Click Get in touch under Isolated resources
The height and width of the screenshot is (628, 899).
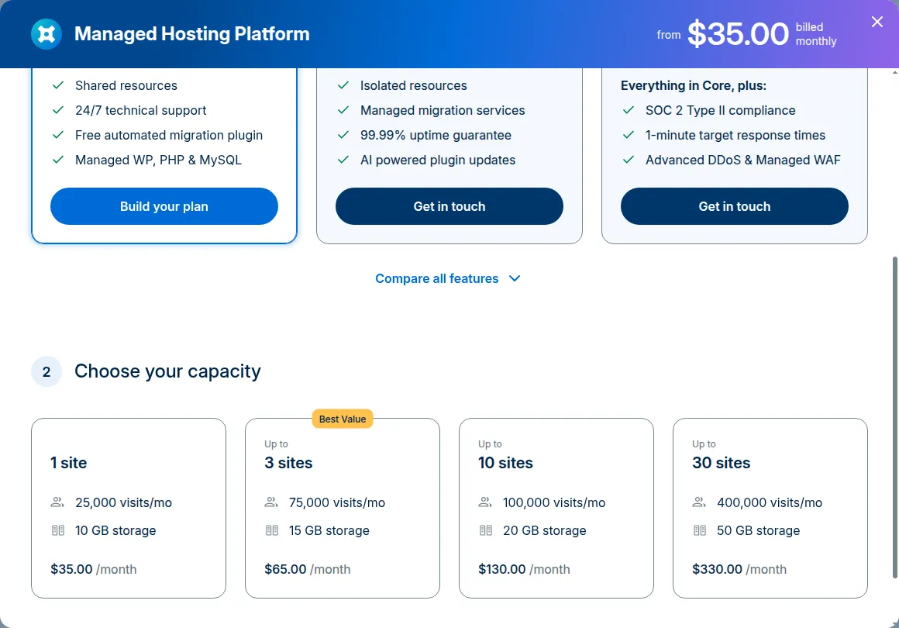click(x=449, y=206)
